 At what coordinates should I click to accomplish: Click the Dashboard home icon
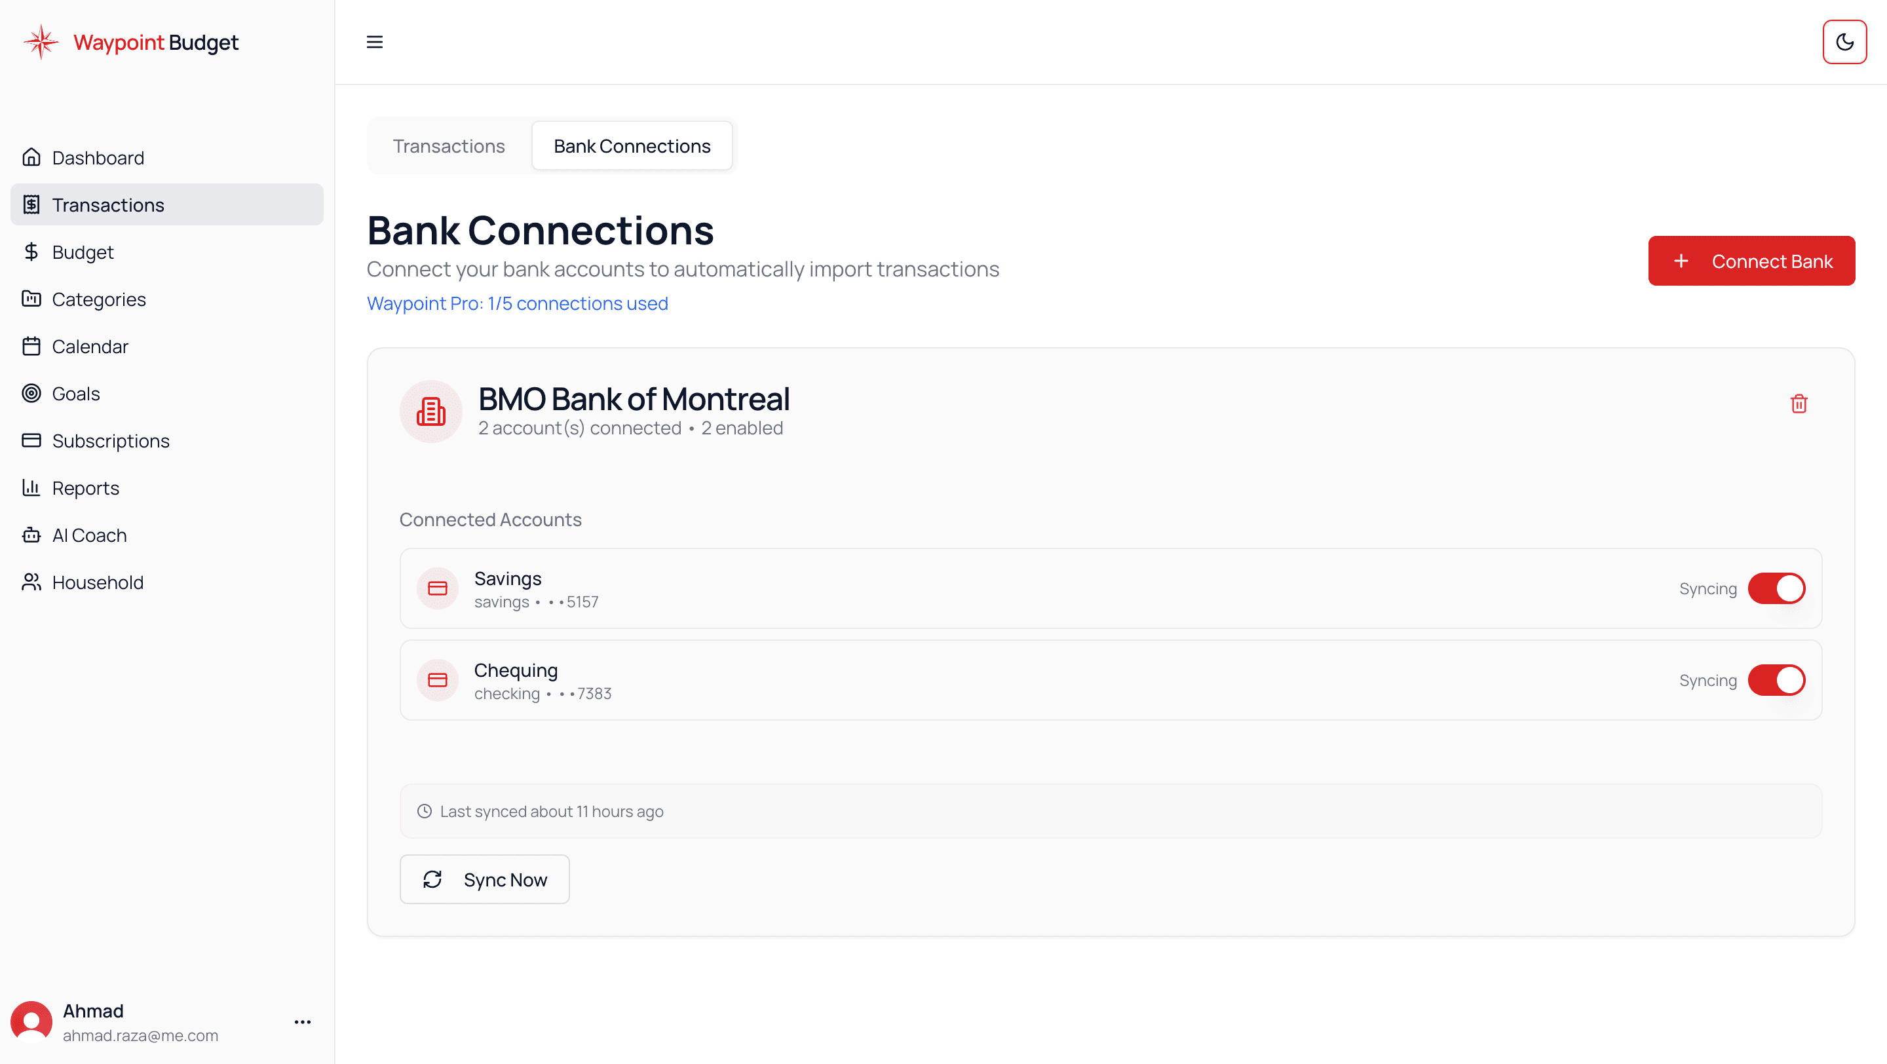point(31,157)
